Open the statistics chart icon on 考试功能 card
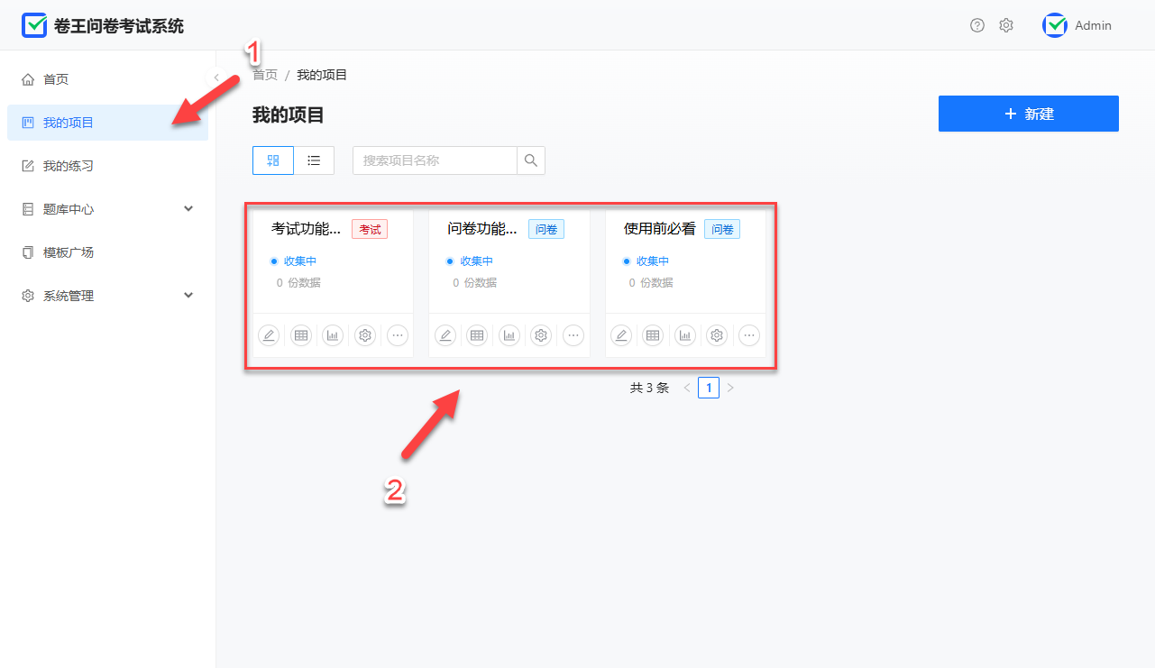The height and width of the screenshot is (668, 1155). coord(333,335)
